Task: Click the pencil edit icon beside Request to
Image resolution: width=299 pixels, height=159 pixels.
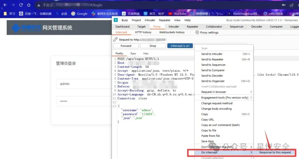Action: coord(115,39)
